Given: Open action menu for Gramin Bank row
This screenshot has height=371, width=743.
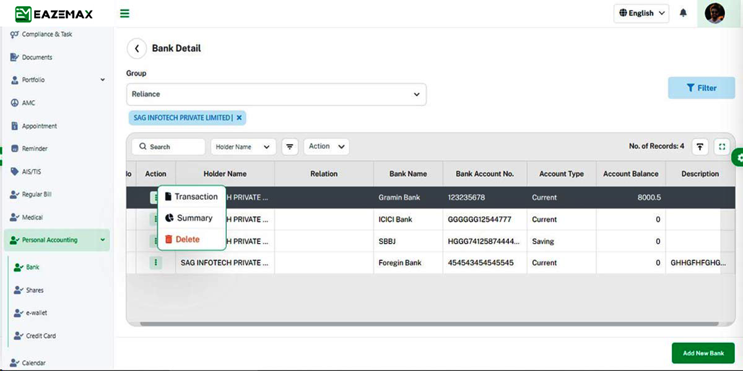Looking at the screenshot, I should (154, 197).
